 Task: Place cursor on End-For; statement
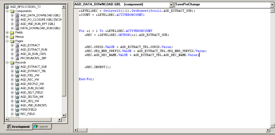tap(86, 79)
